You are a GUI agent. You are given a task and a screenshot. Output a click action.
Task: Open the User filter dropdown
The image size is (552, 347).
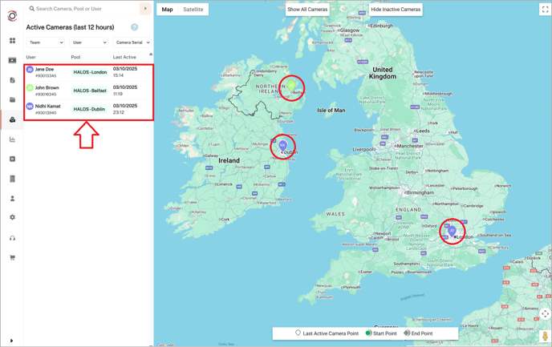(89, 42)
